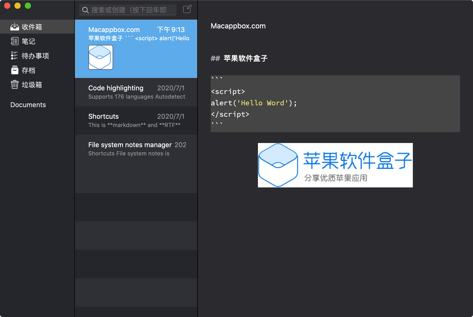Click the notebook icon beside 笔记
This screenshot has width=473, height=317.
coord(15,41)
